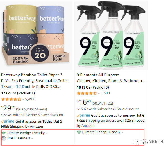The width and height of the screenshot is (168, 149).
Task: View the 5,493 reviews link
Action: click(x=29, y=99)
